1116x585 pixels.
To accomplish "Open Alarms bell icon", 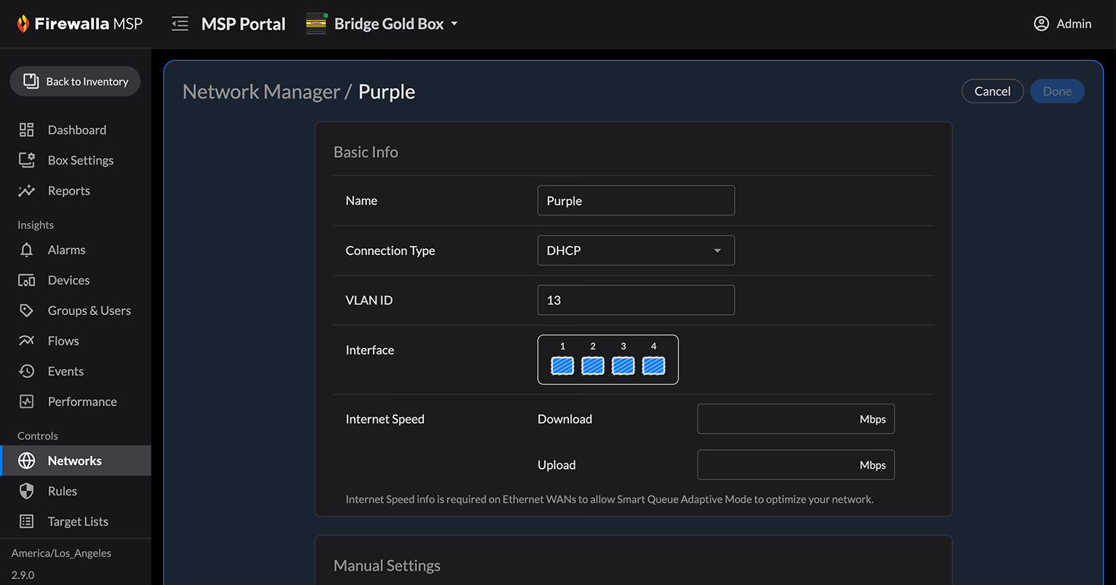I will 27,250.
